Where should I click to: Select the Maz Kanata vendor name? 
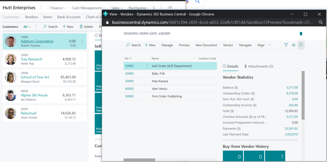pyautogui.click(x=160, y=81)
